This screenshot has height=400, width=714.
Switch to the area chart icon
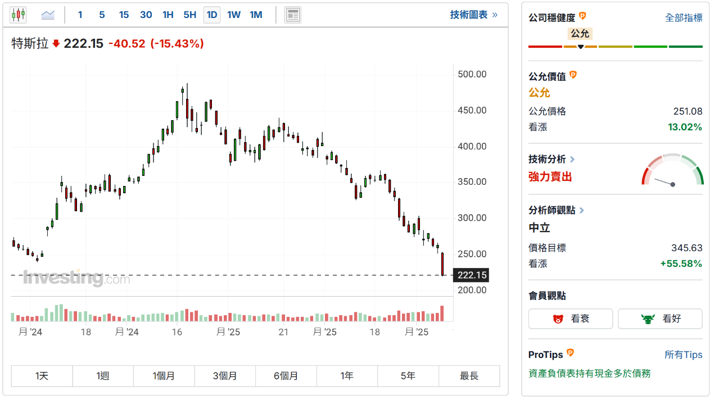[48, 15]
